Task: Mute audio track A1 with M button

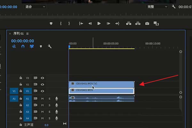Action: tap(42, 99)
